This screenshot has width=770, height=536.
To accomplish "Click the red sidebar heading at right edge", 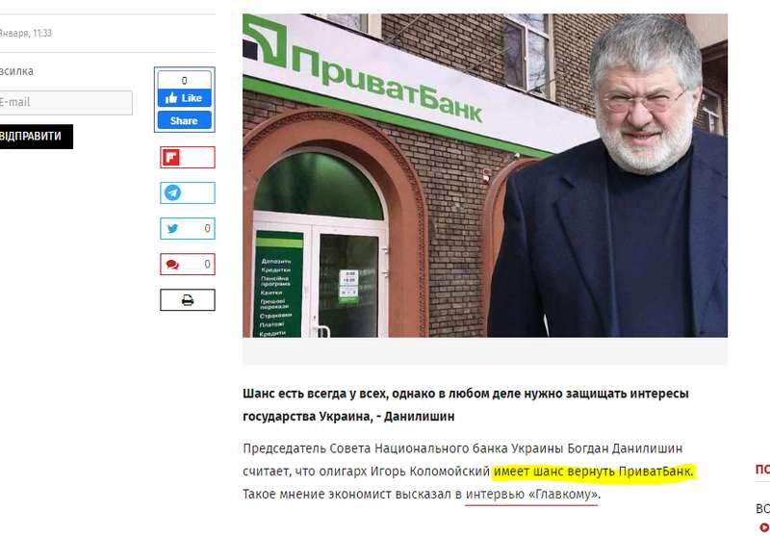I will [x=762, y=470].
